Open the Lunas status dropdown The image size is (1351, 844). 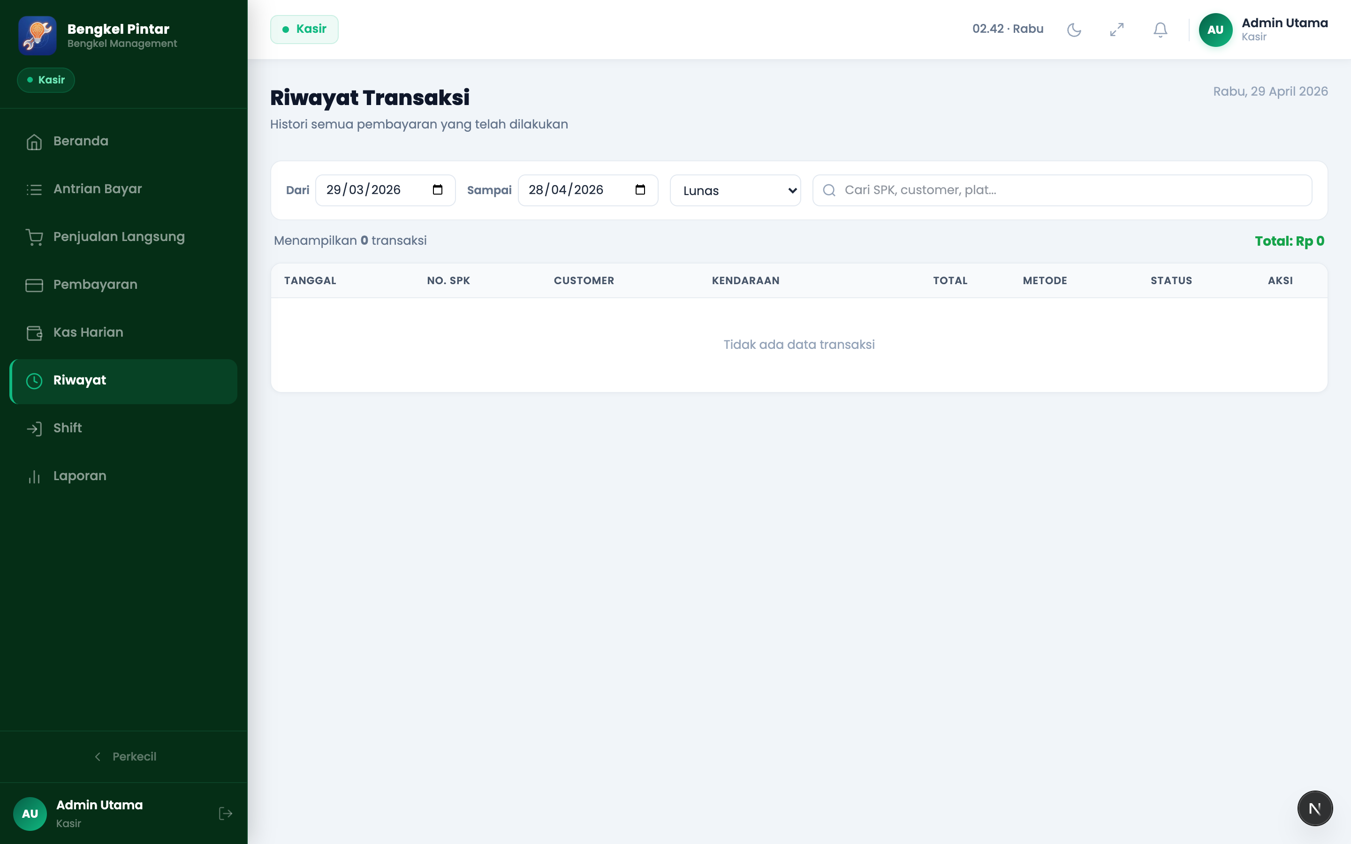click(x=735, y=190)
